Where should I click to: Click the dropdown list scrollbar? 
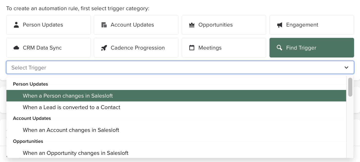(x=350, y=87)
